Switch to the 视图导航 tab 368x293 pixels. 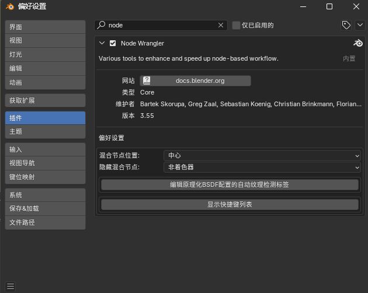point(45,163)
